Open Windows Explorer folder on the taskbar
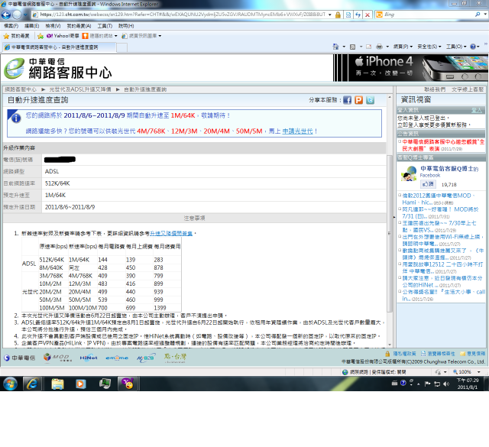Viewport: 489px width, 447px height. coord(57,384)
